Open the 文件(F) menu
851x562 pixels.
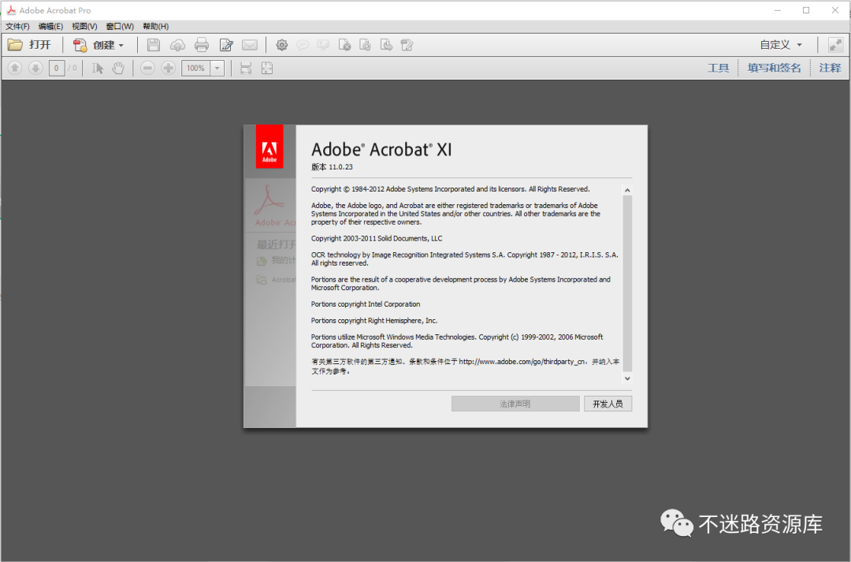pos(17,26)
